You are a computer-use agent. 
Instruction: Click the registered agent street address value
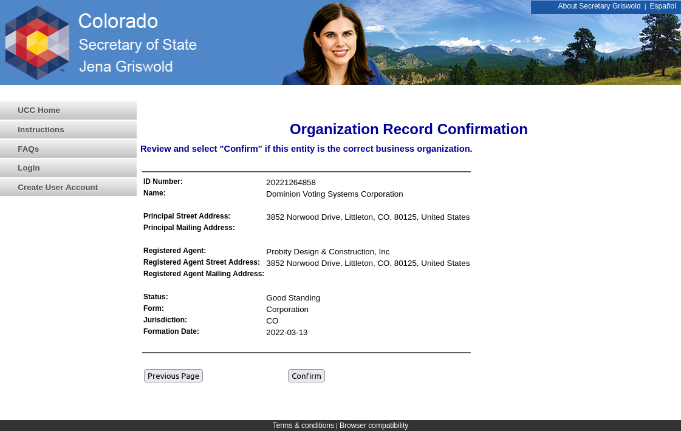(368, 263)
